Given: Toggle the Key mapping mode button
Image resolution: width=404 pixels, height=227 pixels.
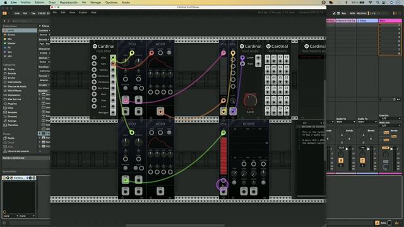Looking at the screenshot, I should (343, 13).
